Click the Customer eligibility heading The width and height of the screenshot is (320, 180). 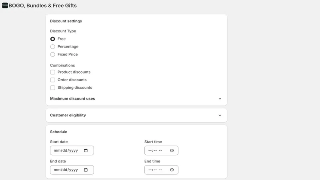pos(68,115)
